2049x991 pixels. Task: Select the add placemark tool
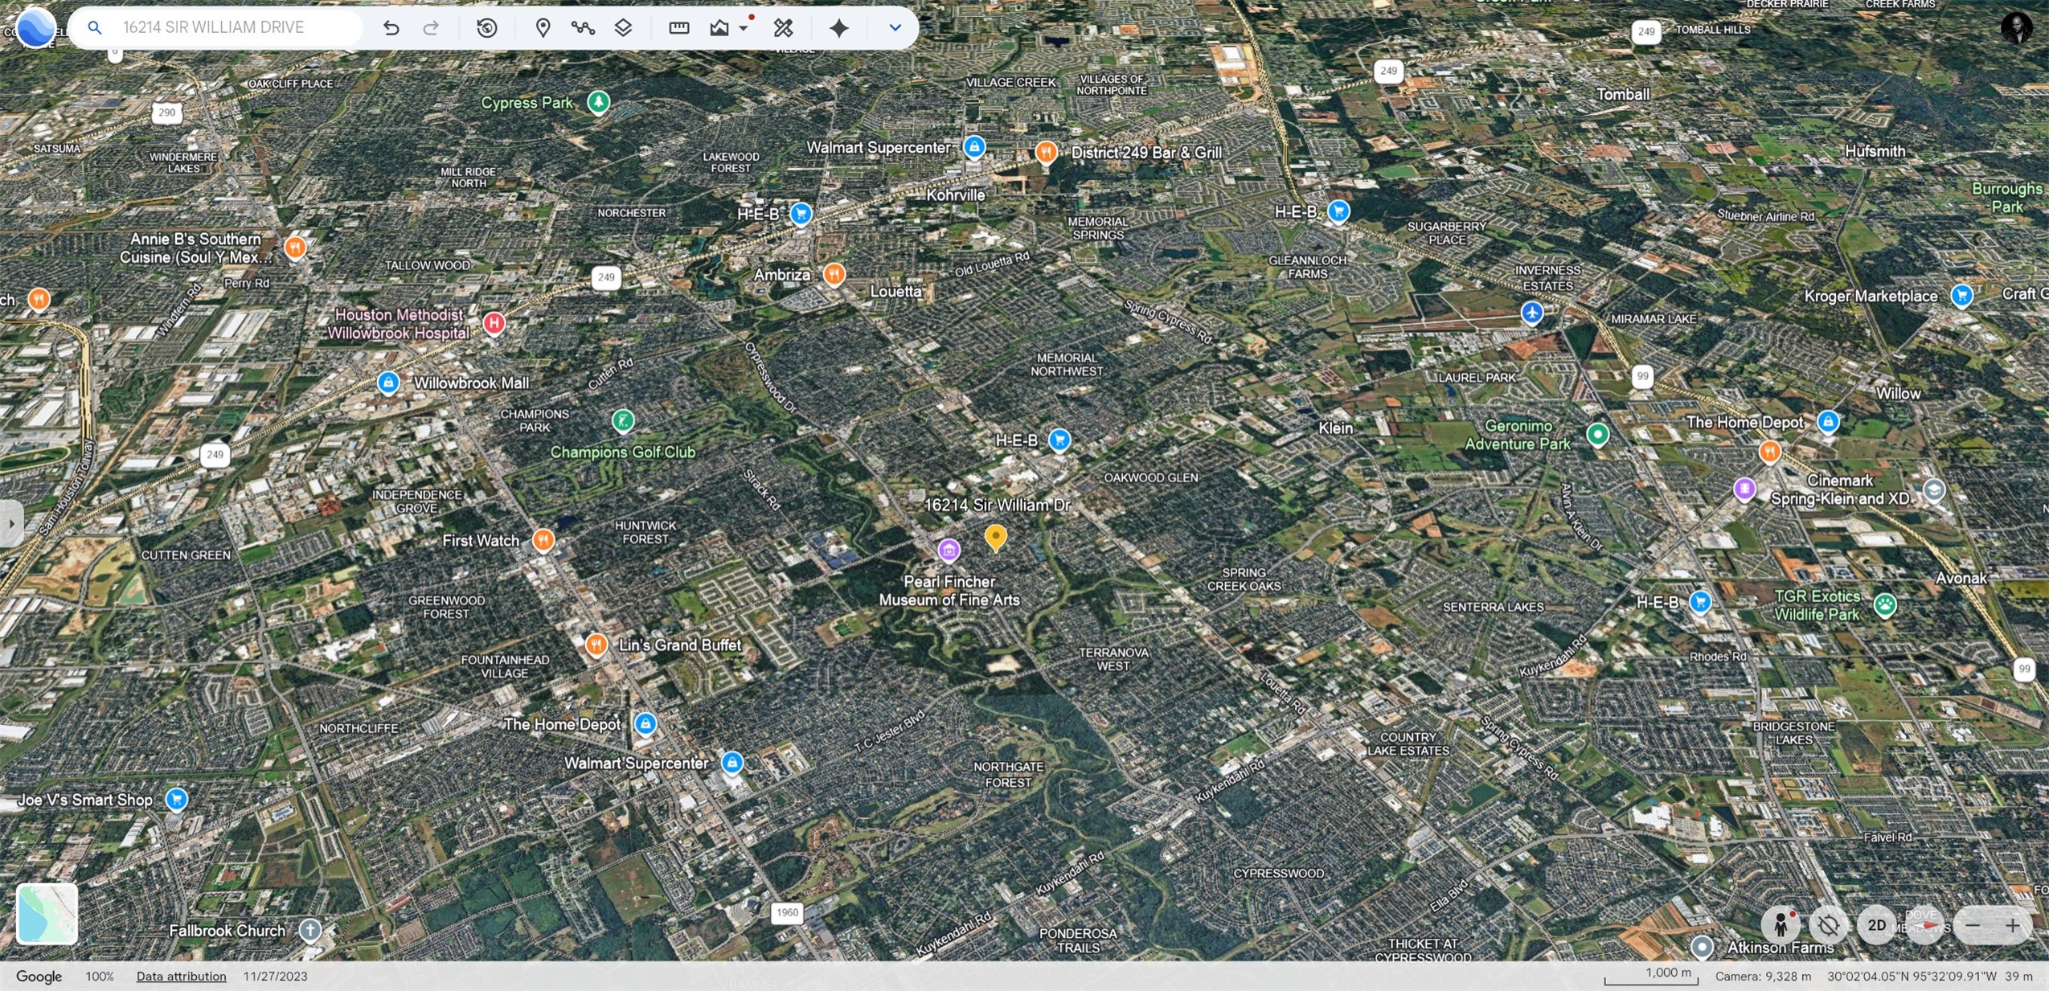543,28
